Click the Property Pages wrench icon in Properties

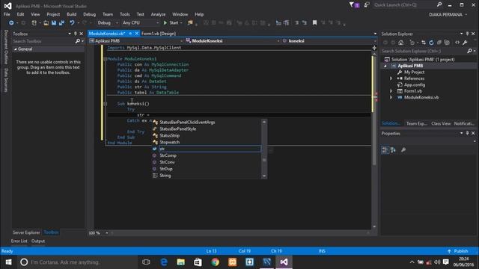tap(403, 149)
